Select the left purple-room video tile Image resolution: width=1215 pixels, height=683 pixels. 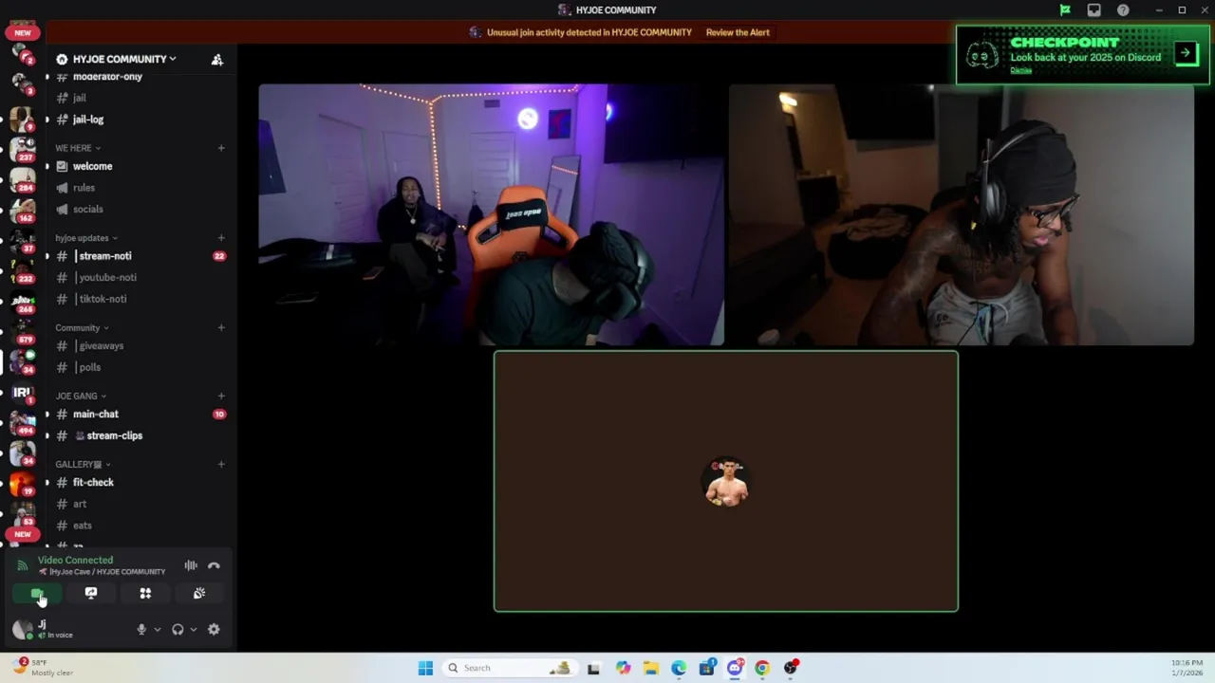[491, 214]
